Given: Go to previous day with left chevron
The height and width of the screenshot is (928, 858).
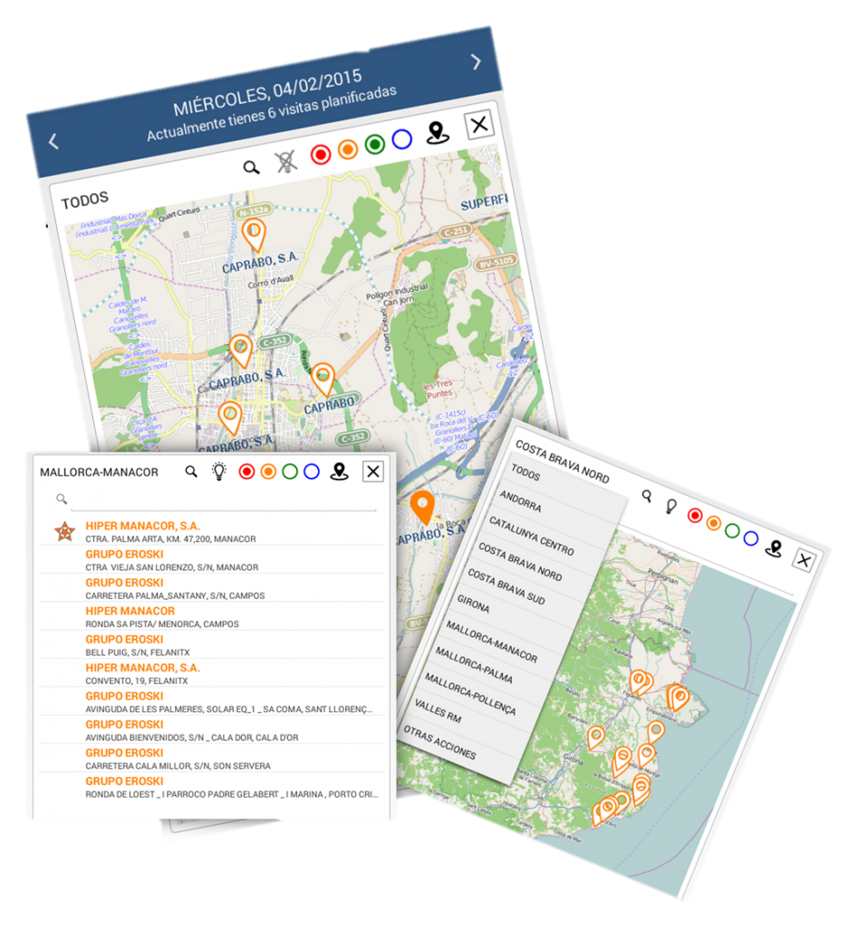Looking at the screenshot, I should [x=53, y=141].
